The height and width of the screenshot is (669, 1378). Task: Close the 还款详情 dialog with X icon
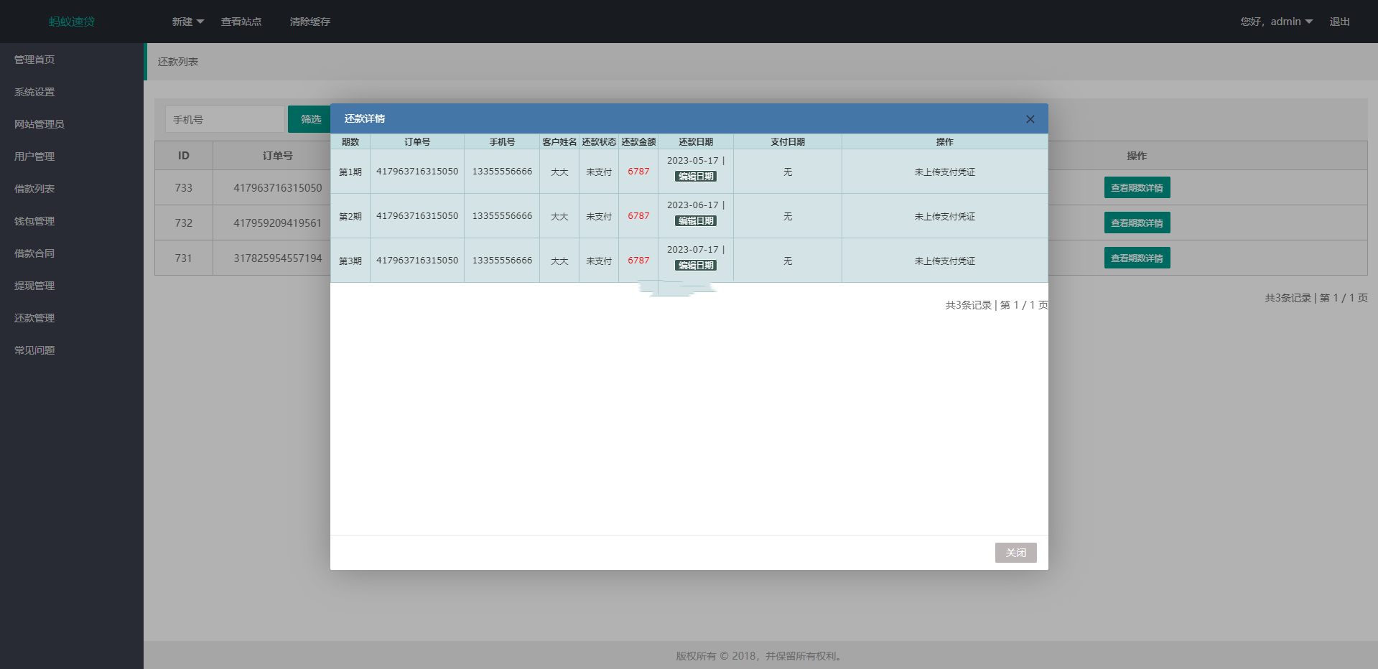click(x=1030, y=119)
